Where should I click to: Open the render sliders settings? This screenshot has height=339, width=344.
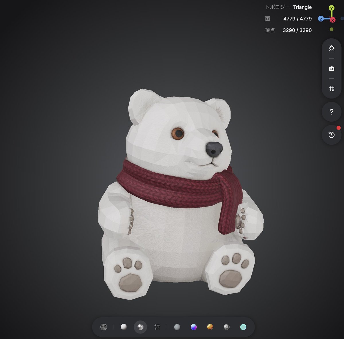157,327
